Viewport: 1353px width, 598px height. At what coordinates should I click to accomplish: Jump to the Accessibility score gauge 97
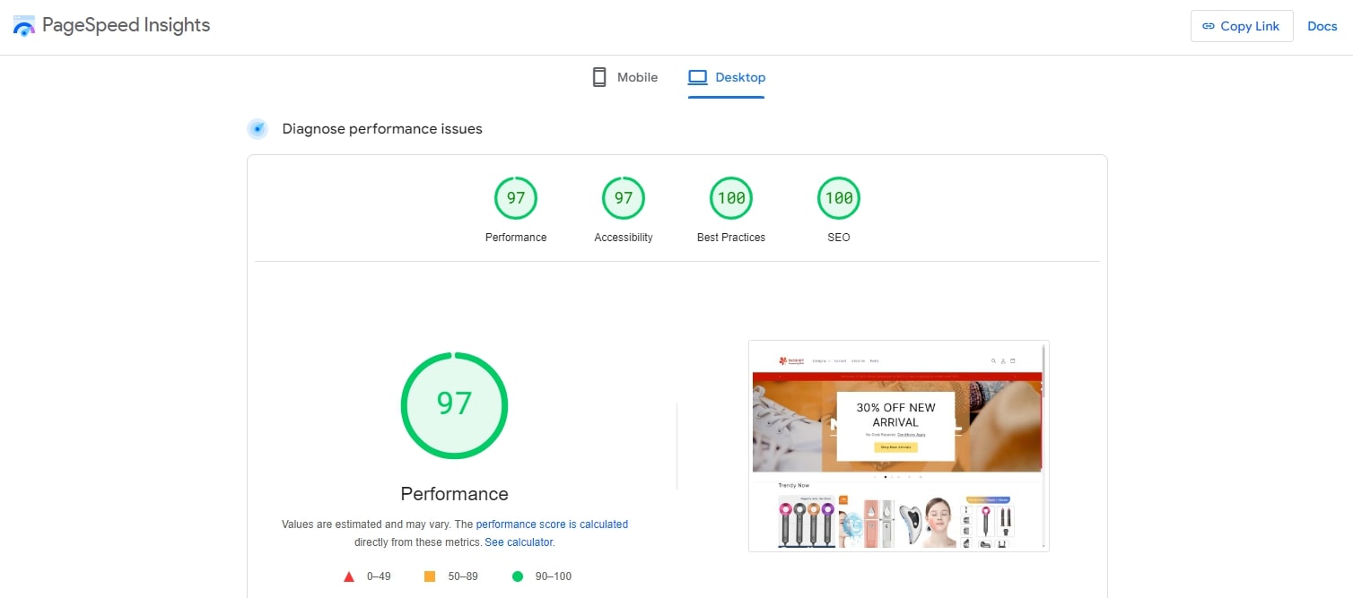tap(624, 198)
